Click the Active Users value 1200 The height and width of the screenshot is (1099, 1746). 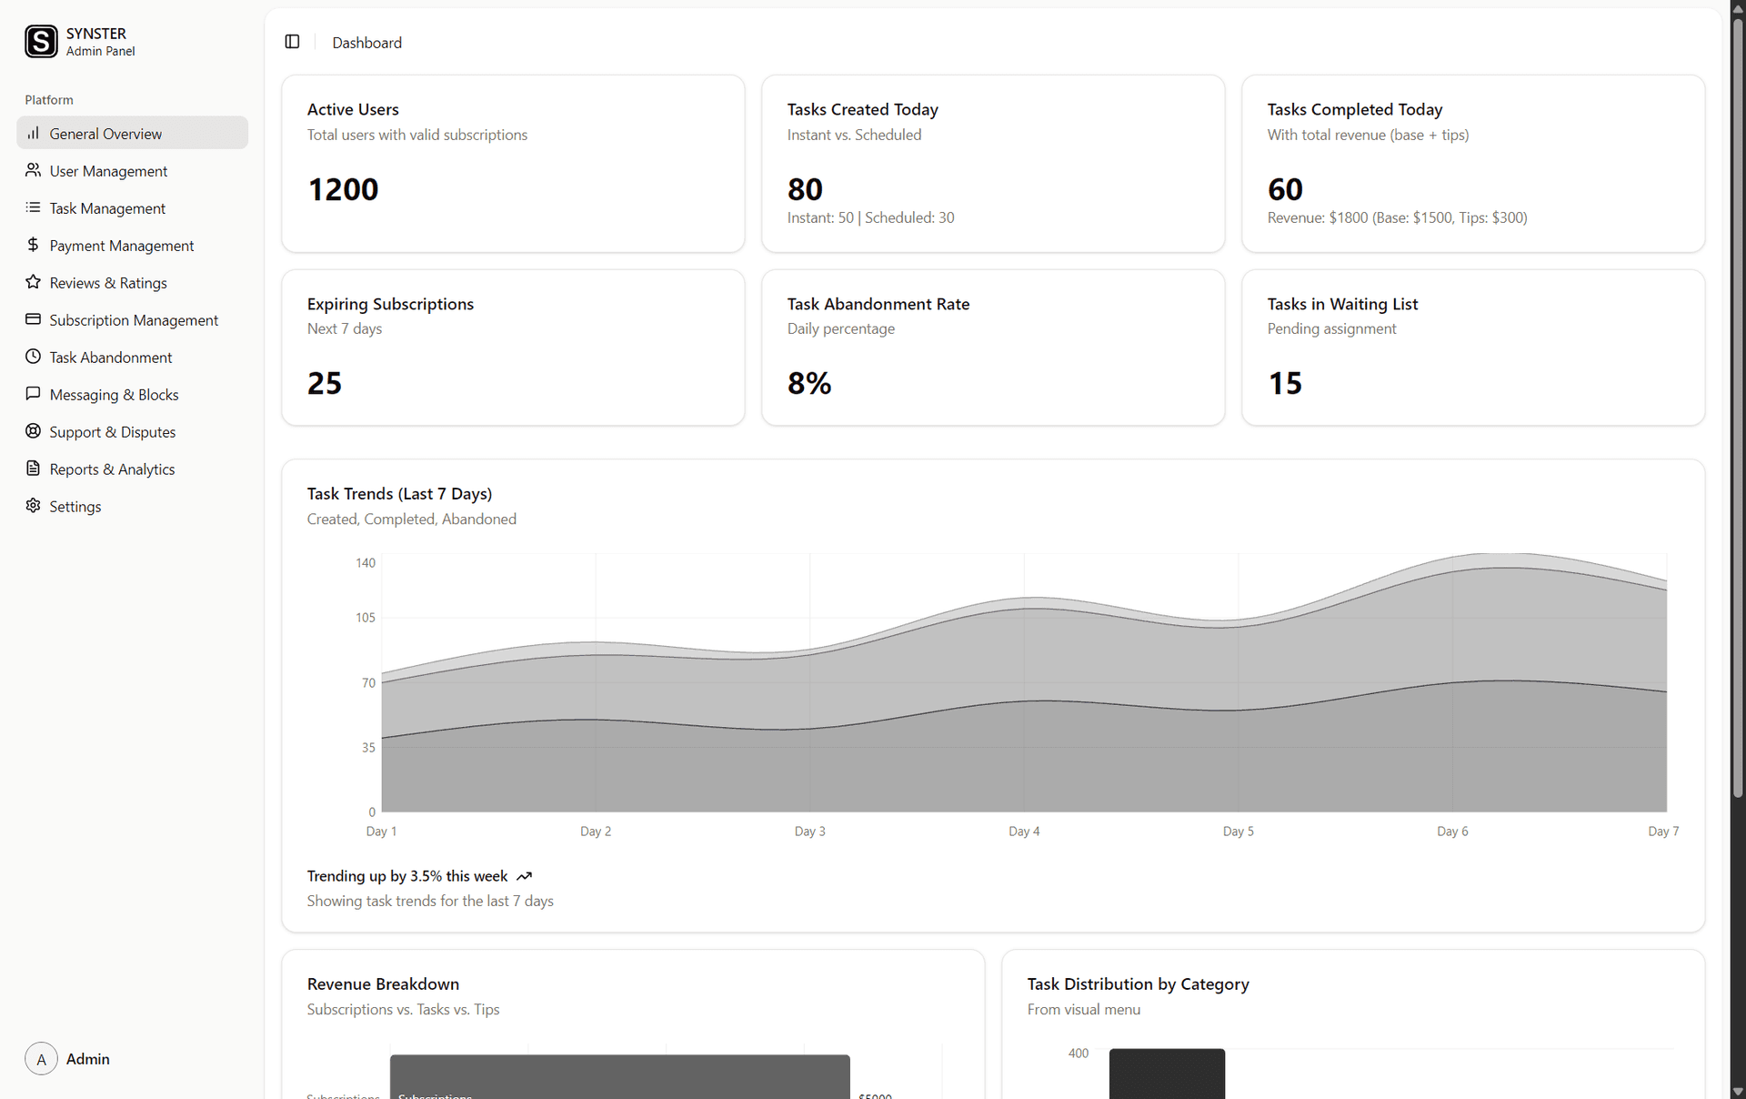point(343,189)
